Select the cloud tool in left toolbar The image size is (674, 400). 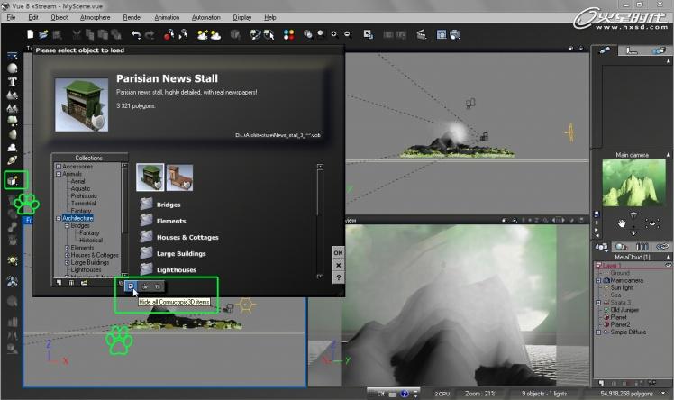(13, 148)
